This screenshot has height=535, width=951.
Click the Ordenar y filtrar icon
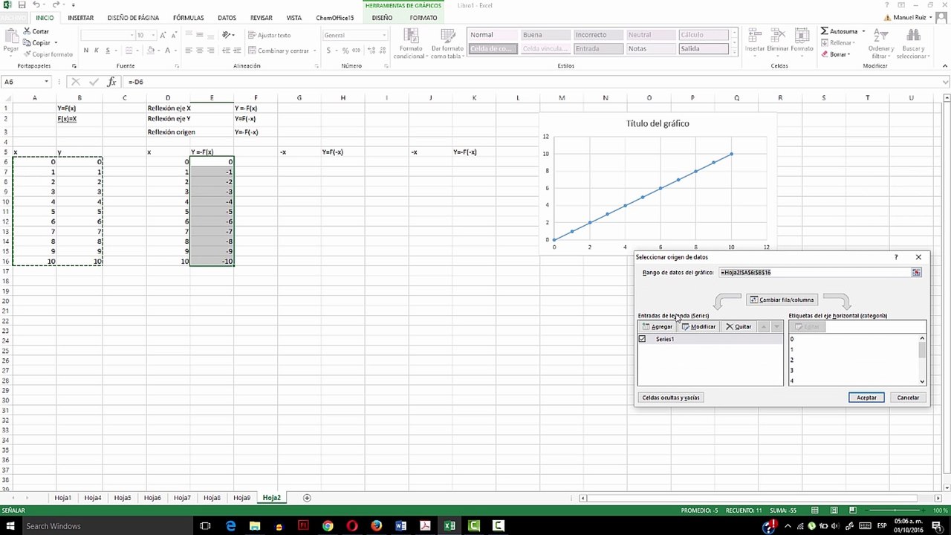point(881,36)
